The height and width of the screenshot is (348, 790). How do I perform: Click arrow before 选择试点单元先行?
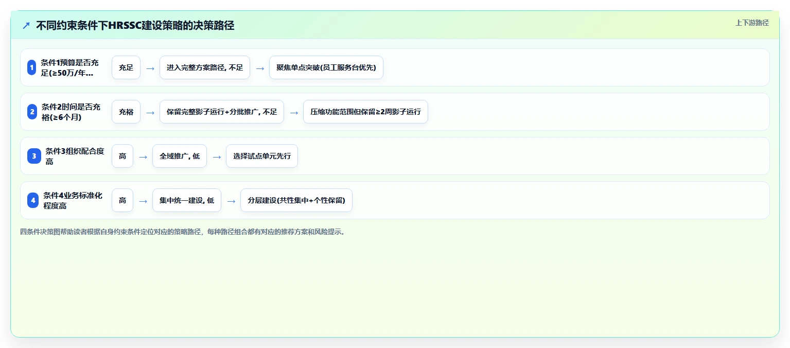coord(216,156)
